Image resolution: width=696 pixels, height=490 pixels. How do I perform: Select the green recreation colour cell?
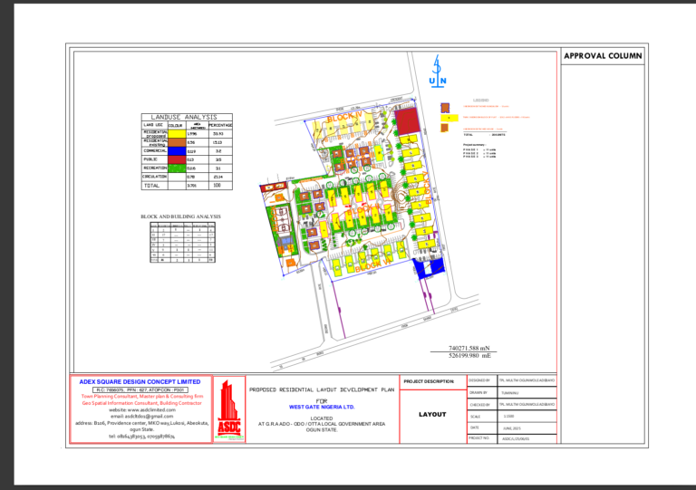tap(176, 168)
